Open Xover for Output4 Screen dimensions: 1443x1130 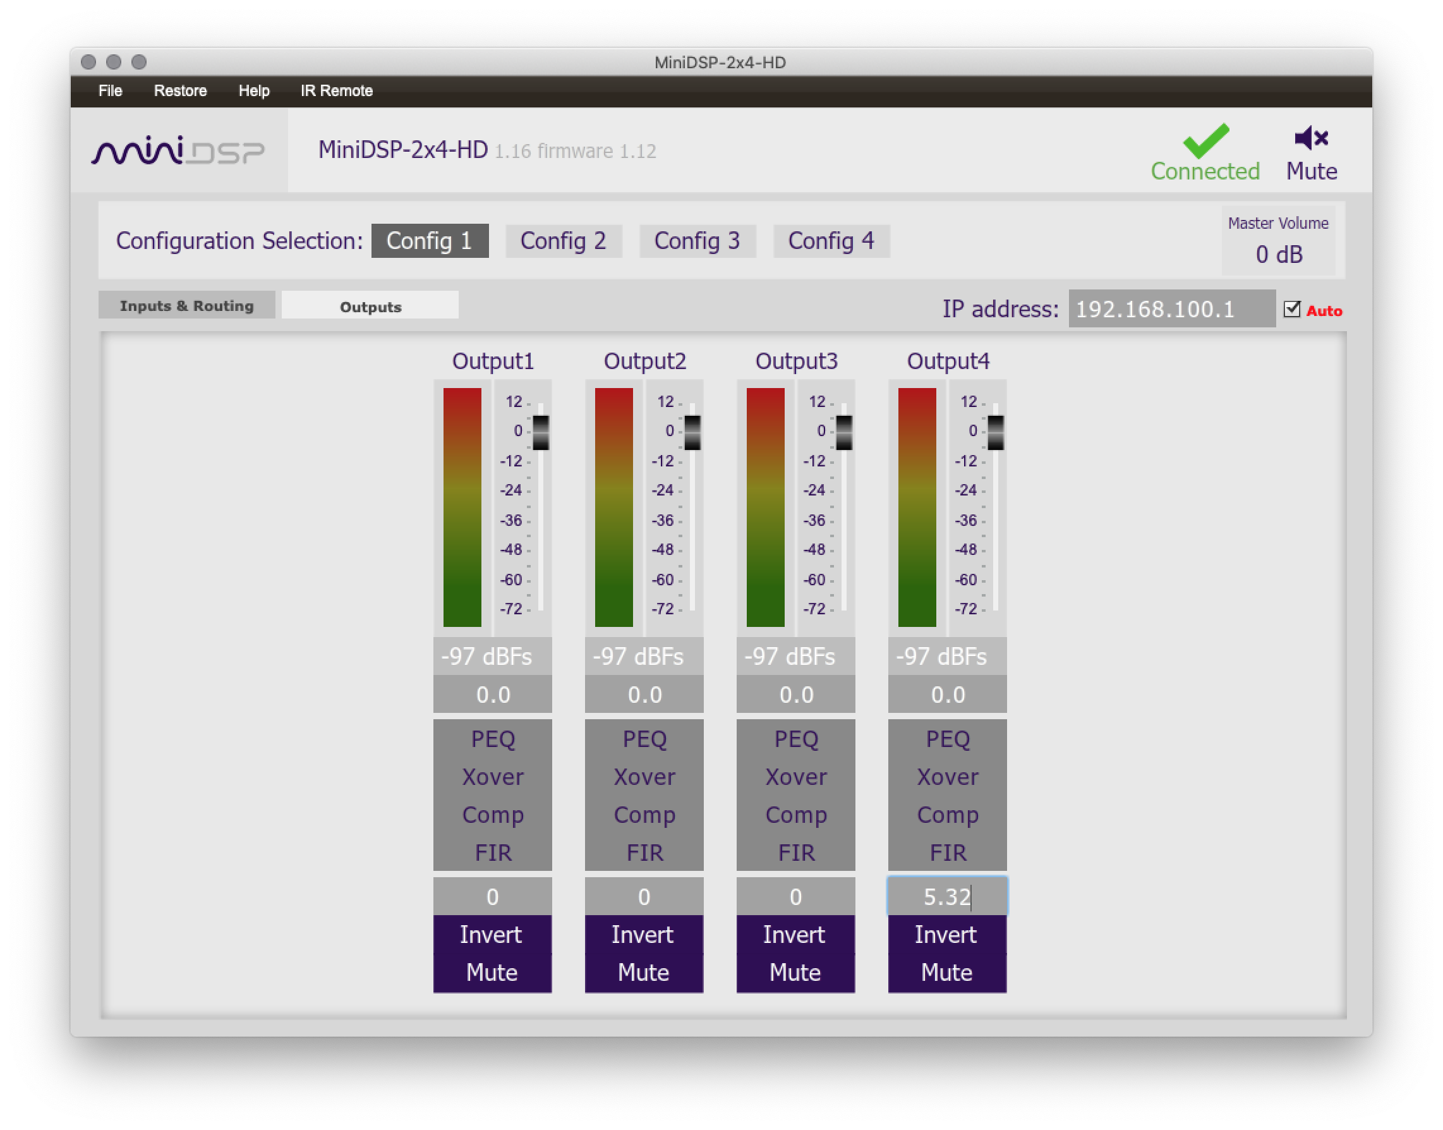pyautogui.click(x=947, y=777)
